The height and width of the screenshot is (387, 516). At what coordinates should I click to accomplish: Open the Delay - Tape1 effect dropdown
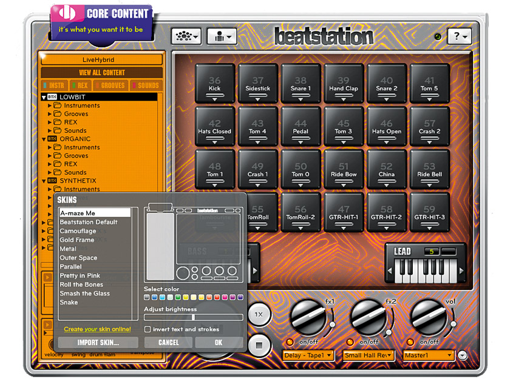[308, 355]
